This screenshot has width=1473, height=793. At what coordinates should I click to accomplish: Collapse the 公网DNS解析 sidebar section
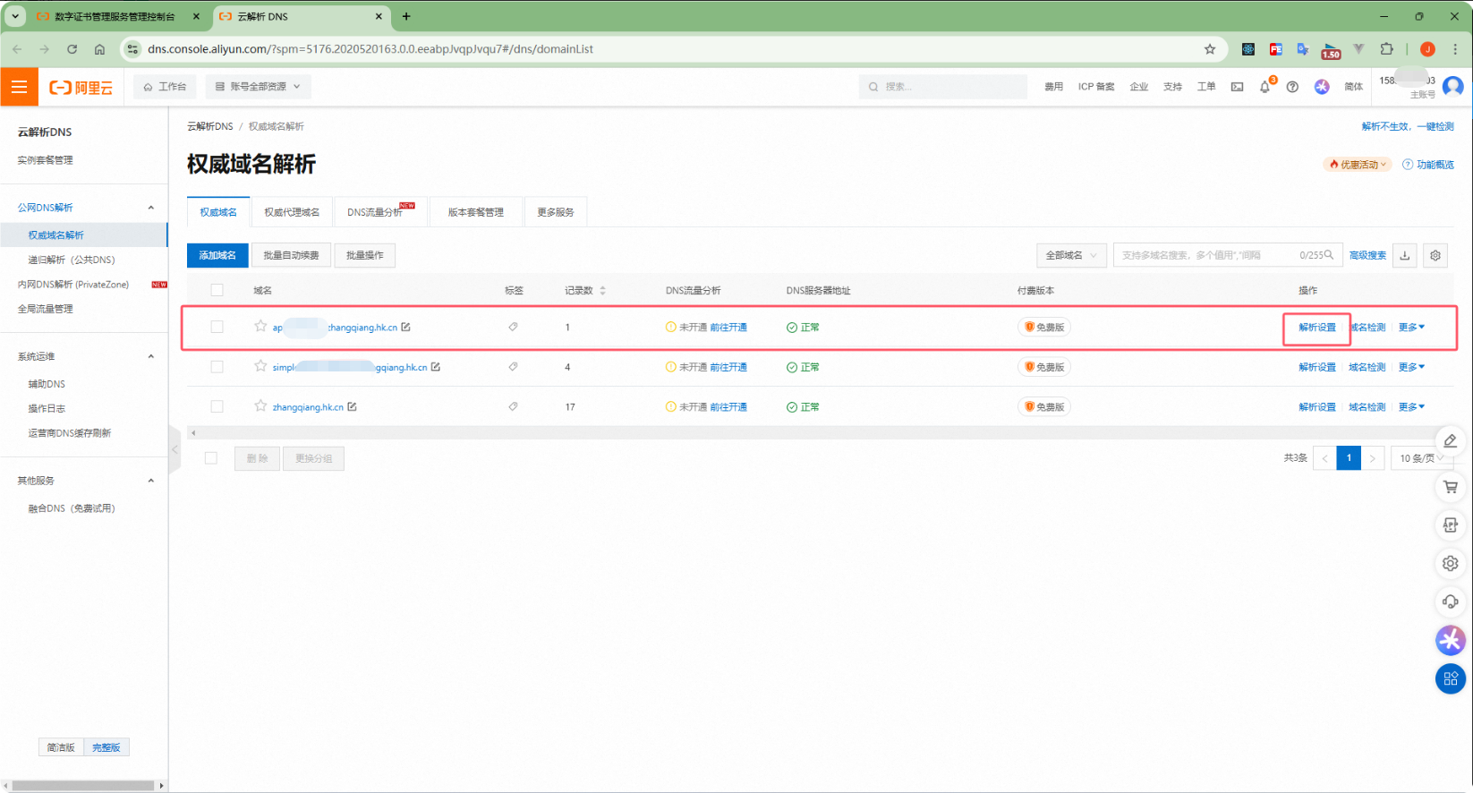point(150,208)
